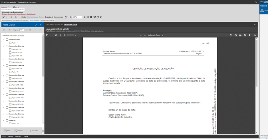
Task: Click the Emissão de Documentos button
Action: (54, 17)
